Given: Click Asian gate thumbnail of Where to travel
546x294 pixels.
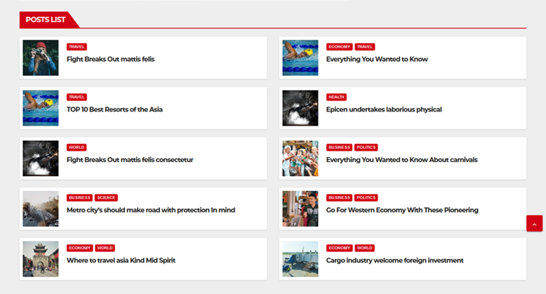Looking at the screenshot, I should coord(41,259).
